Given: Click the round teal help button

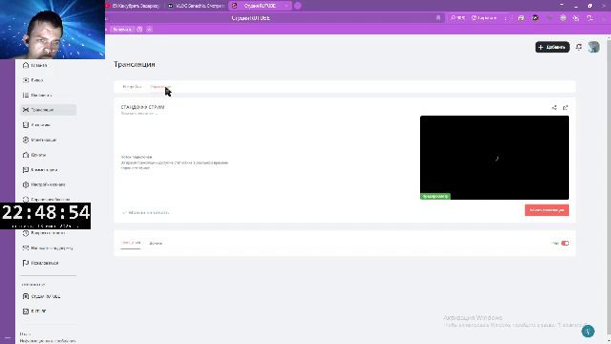Looking at the screenshot, I should click(588, 332).
